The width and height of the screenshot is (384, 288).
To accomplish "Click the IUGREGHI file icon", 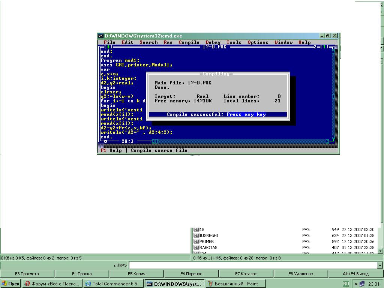I will pyautogui.click(x=196, y=235).
